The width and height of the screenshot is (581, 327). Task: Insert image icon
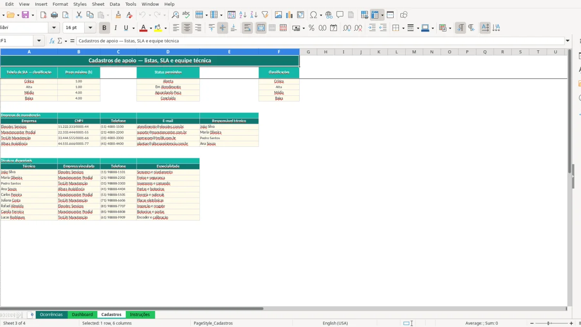[278, 15]
